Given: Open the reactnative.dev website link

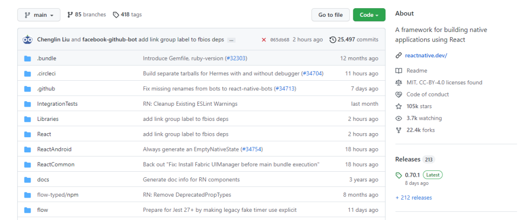Looking at the screenshot, I should (x=426, y=55).
